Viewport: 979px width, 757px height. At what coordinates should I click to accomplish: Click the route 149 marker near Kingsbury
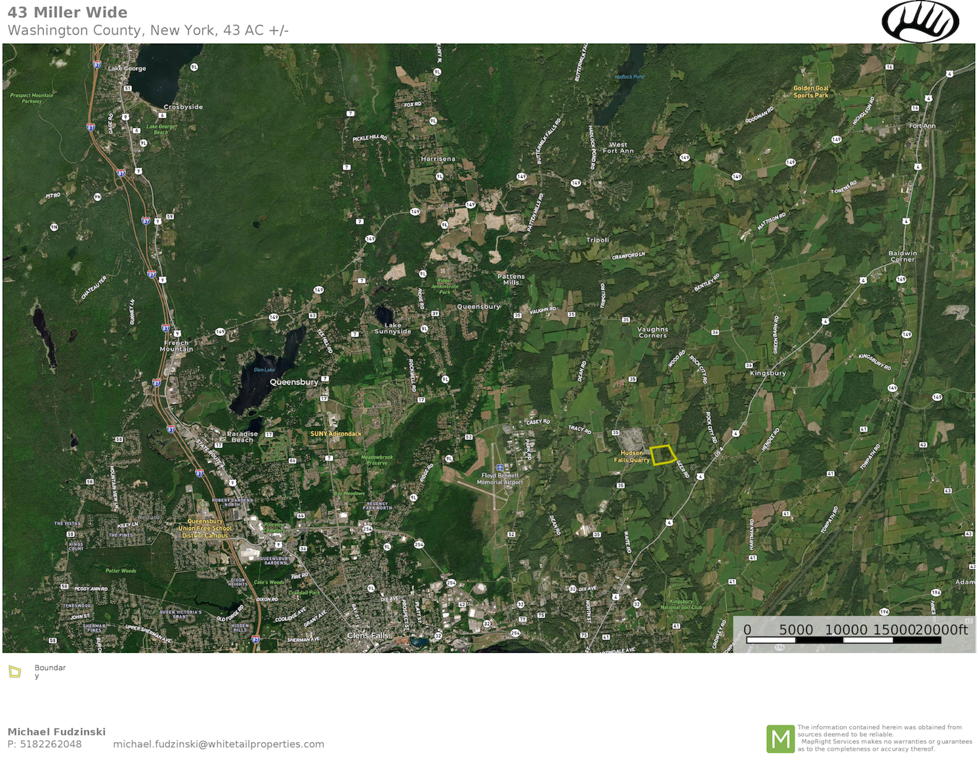click(x=893, y=388)
